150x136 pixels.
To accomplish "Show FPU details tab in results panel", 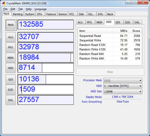I will click(90, 22).
